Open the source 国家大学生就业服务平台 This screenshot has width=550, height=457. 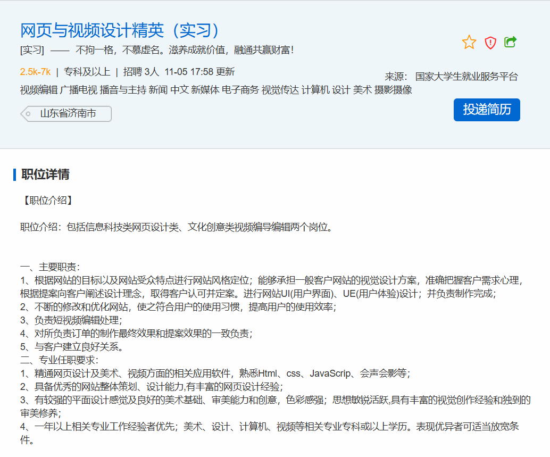(x=466, y=77)
